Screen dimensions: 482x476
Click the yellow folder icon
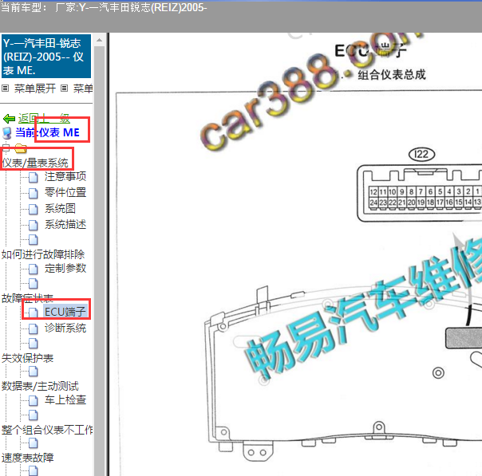pyautogui.click(x=20, y=148)
